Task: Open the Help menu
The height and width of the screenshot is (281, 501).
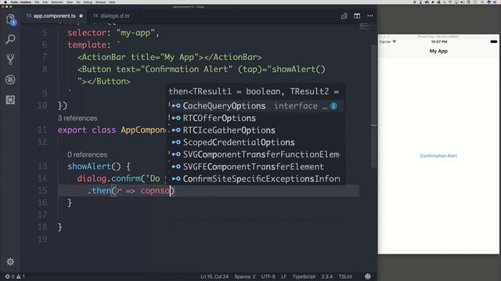Action: (x=112, y=2)
